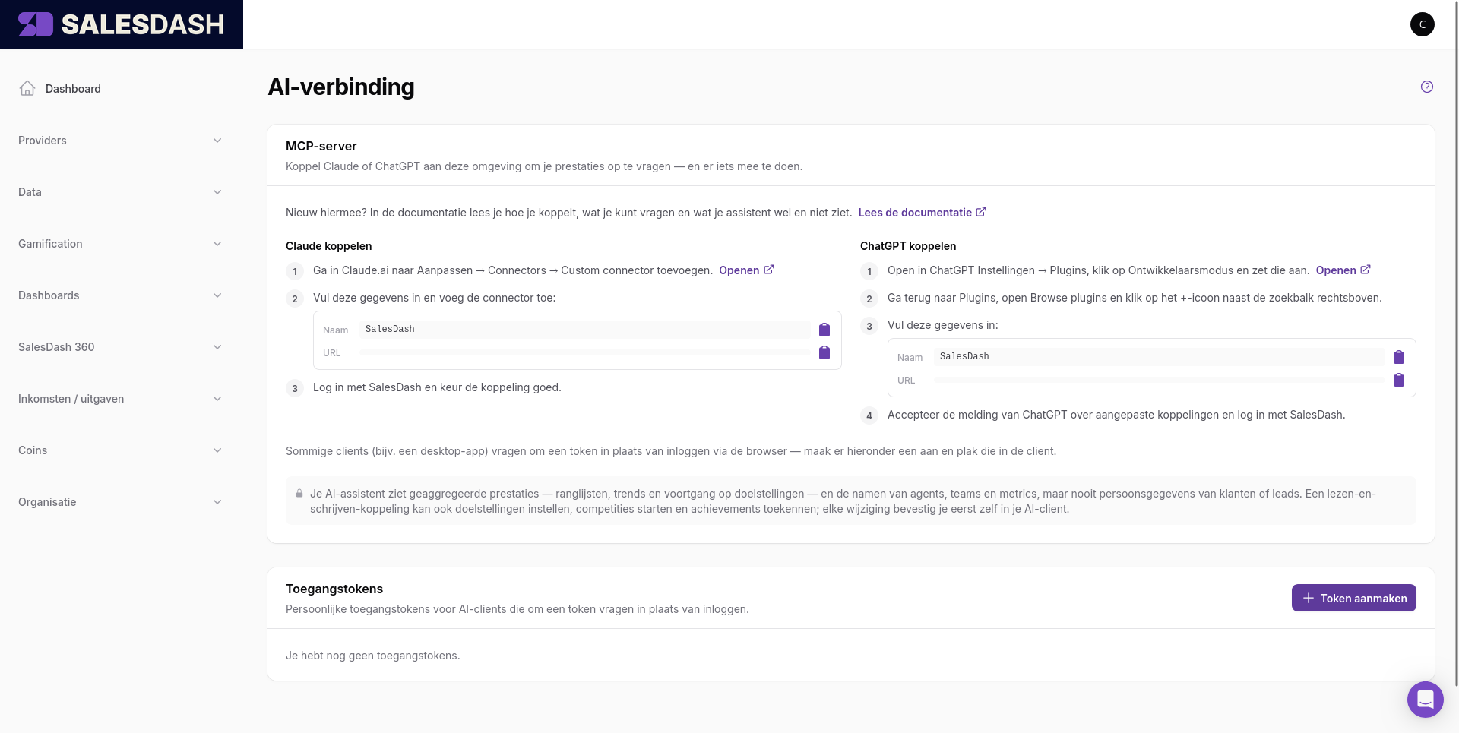The image size is (1459, 733).
Task: Click the page scrollbar
Action: pos(1456,343)
